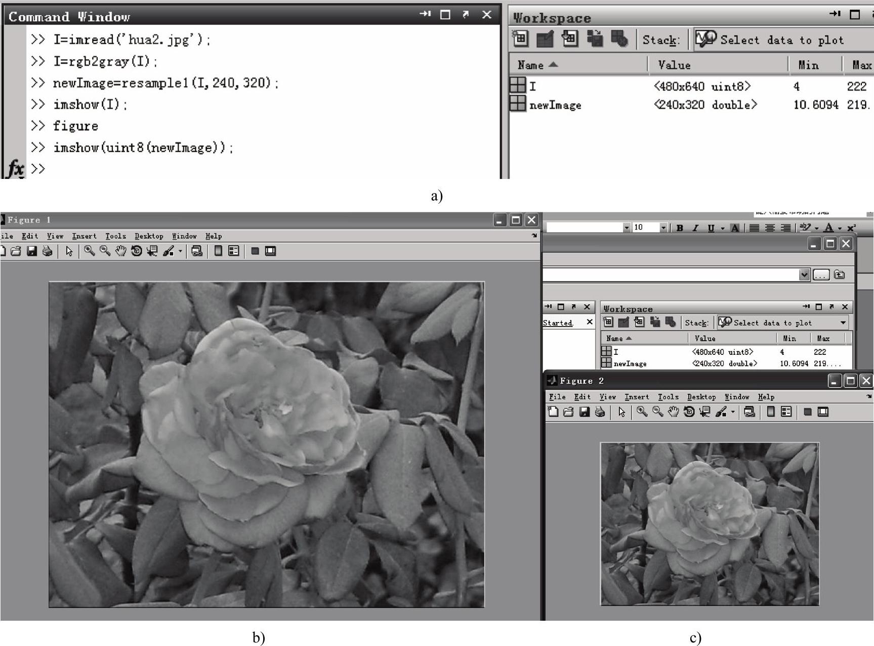Image resolution: width=874 pixels, height=646 pixels.
Task: Expand the brush color dropdown in Figure 2
Action: click(x=733, y=412)
